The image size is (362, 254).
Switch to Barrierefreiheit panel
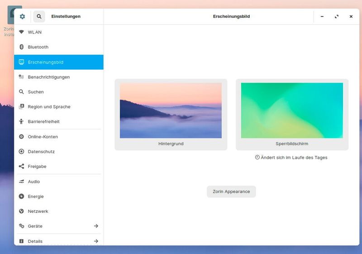coord(59,121)
